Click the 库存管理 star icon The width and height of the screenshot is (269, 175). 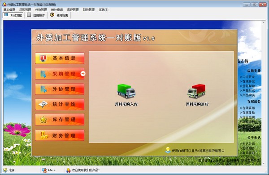pyautogui.click(x=43, y=120)
